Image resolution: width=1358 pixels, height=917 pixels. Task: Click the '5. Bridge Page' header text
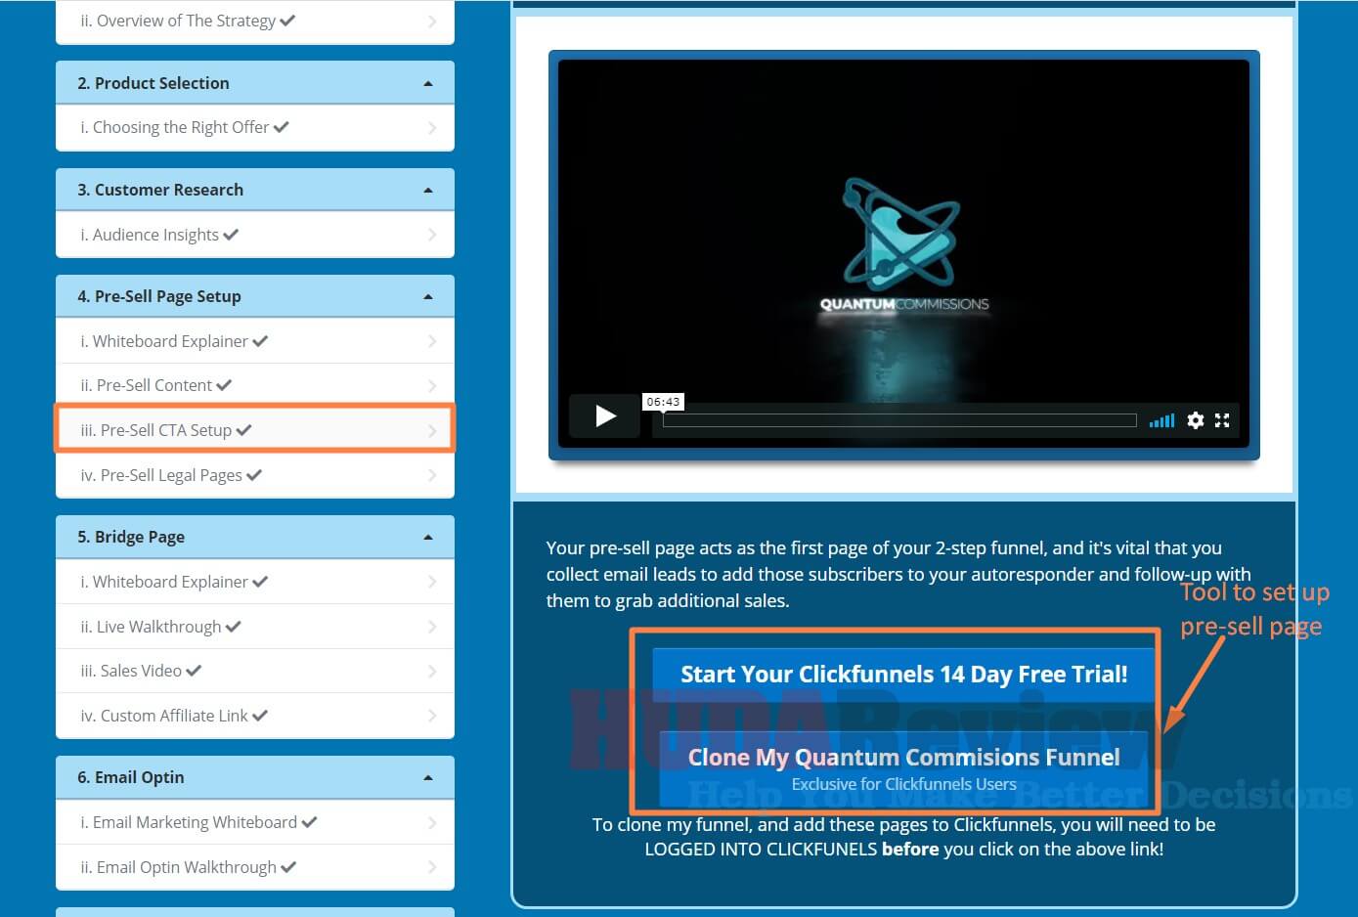131,537
